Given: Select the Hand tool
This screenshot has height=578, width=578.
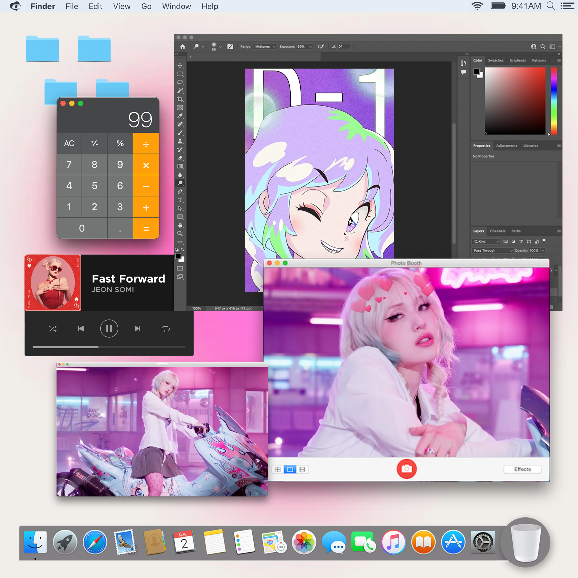Looking at the screenshot, I should 180,225.
